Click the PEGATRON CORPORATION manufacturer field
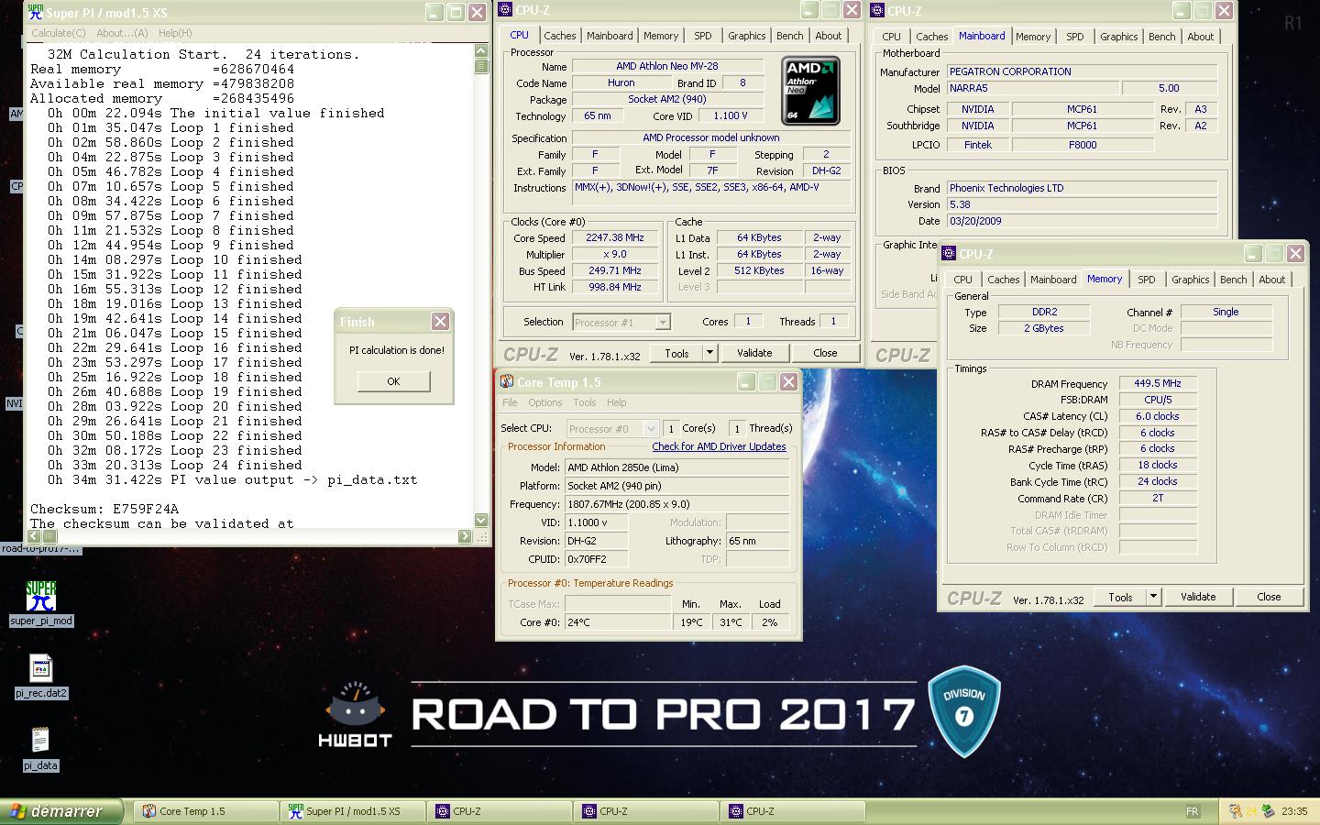 click(1082, 71)
